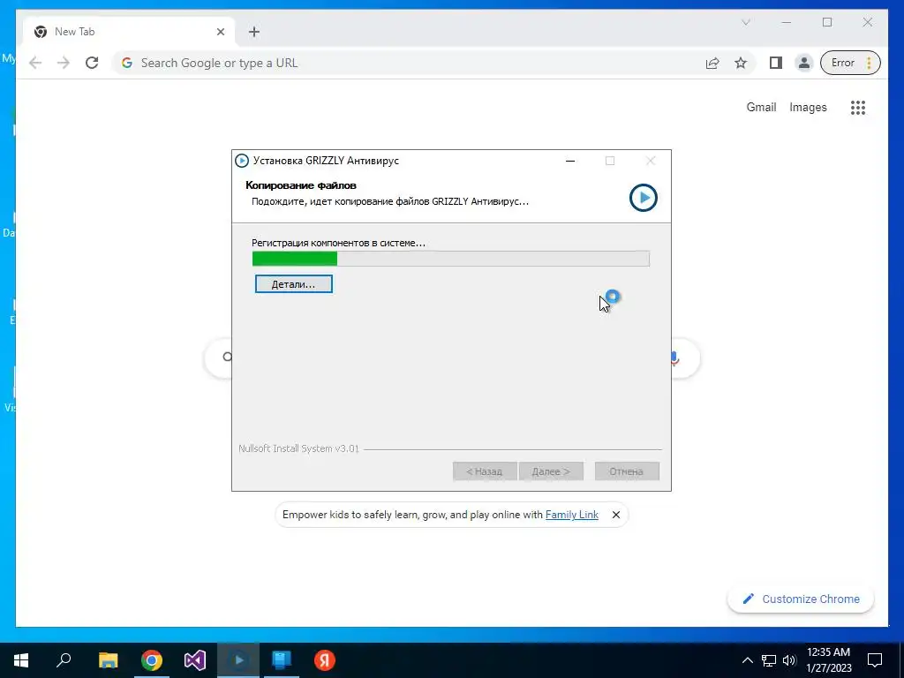This screenshot has height=678, width=904.
Task: Go back in Chrome
Action: (x=35, y=63)
